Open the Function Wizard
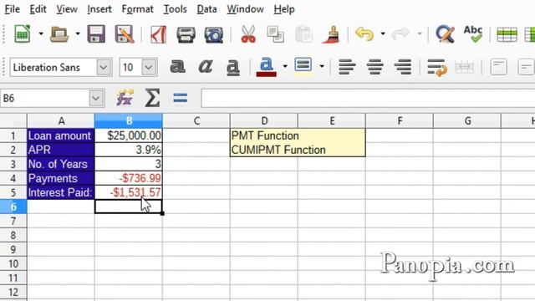This screenshot has width=535, height=301. [125, 99]
